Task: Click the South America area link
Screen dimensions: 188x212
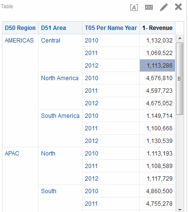Action: [60, 116]
